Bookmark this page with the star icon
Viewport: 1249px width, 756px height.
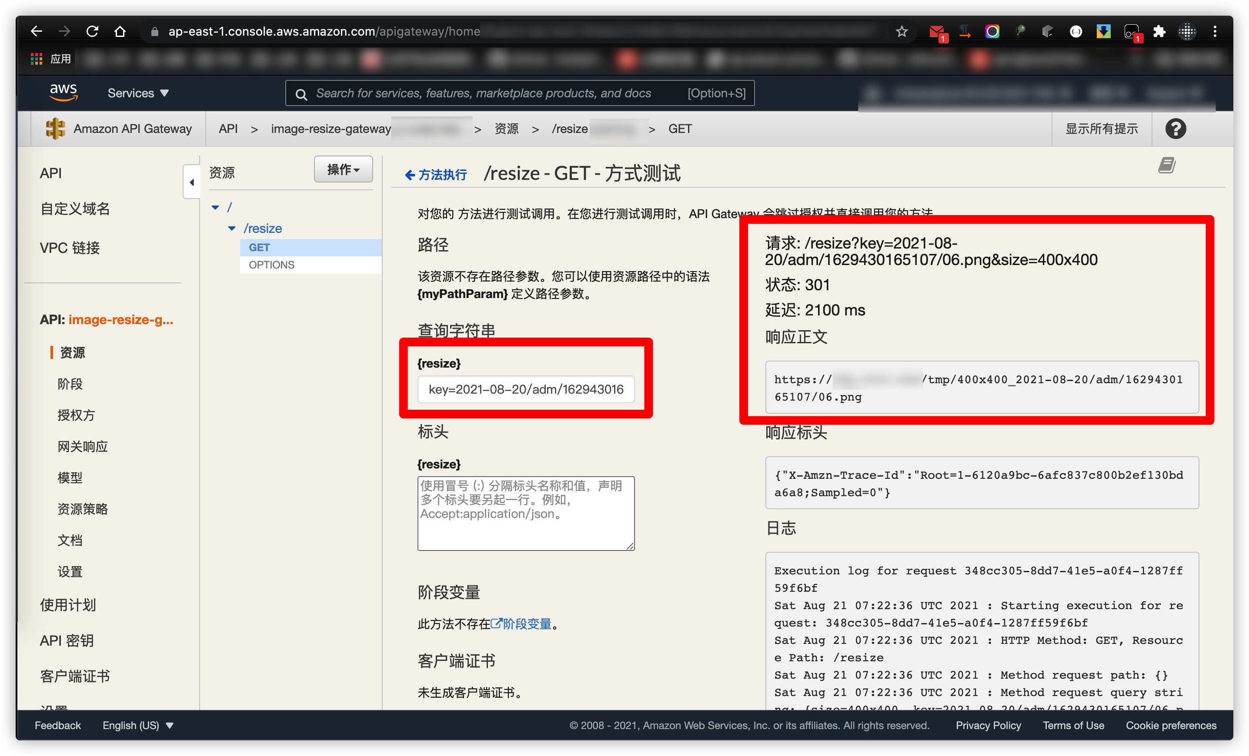pos(901,31)
